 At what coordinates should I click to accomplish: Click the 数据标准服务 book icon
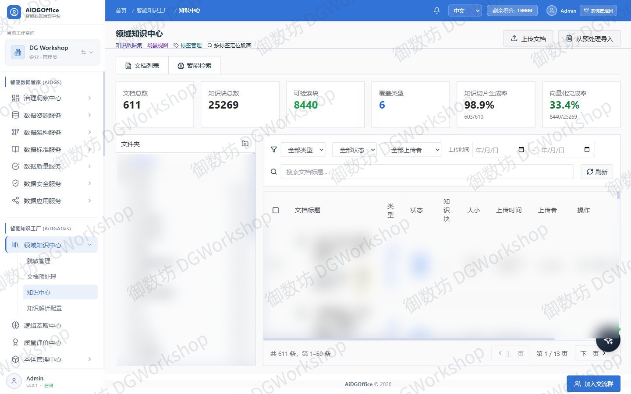click(15, 149)
